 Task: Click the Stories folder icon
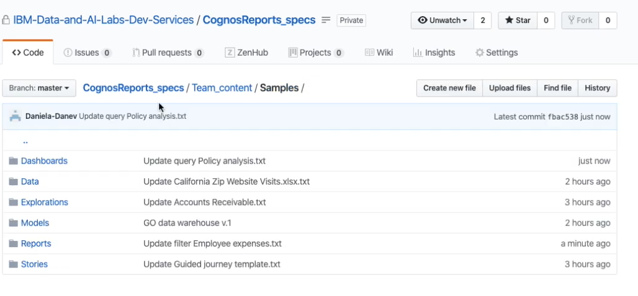(13, 264)
